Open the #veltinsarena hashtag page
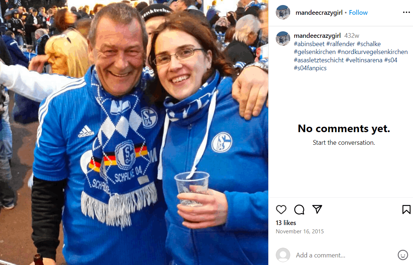The width and height of the screenshot is (413, 265). [364, 60]
